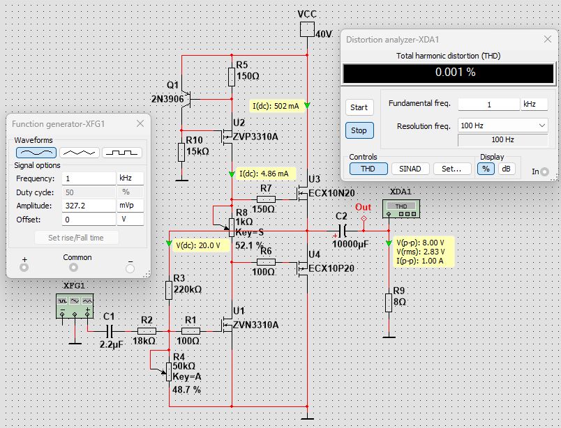
Task: Click the In terminal indicator
Action: click(x=544, y=171)
